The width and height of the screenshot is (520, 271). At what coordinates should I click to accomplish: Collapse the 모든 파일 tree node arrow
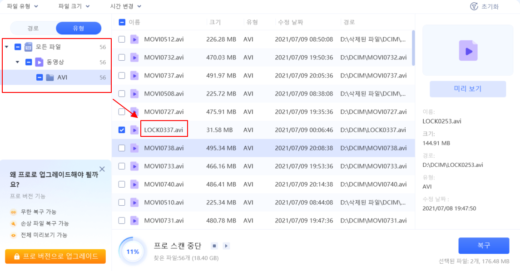[x=7, y=47]
